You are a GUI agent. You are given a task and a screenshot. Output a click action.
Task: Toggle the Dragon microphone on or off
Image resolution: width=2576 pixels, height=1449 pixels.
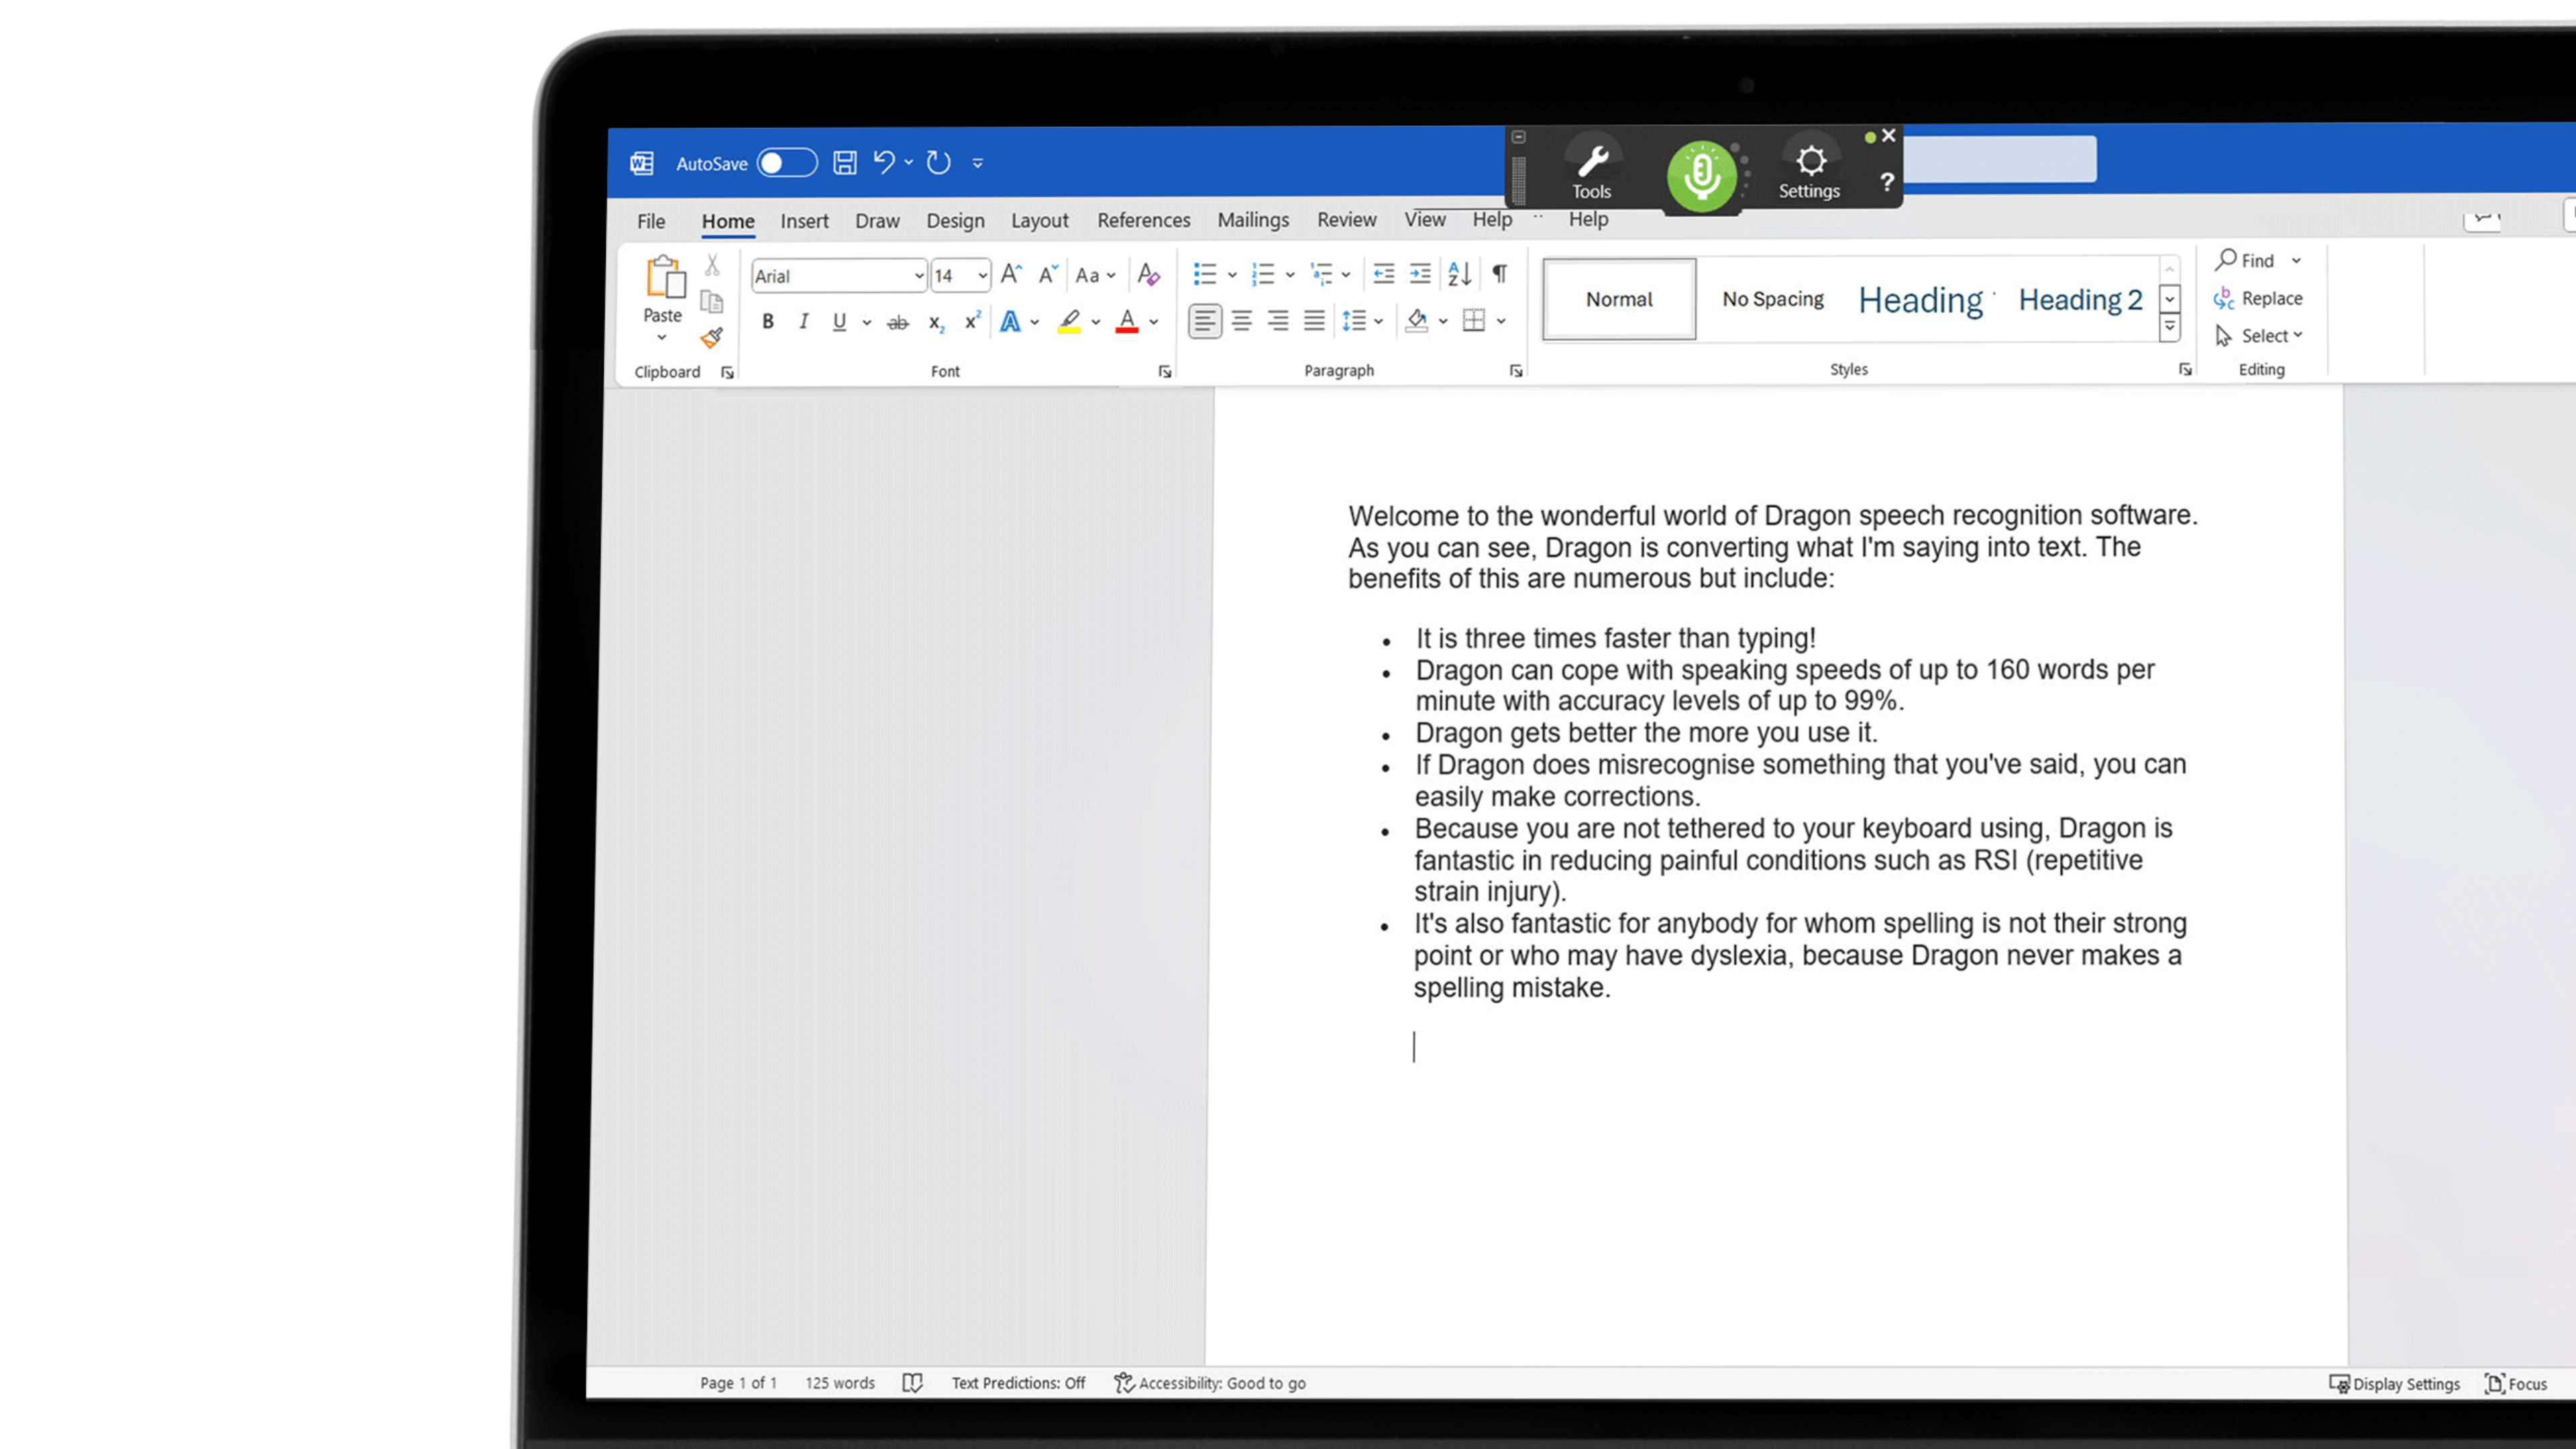pos(1701,176)
